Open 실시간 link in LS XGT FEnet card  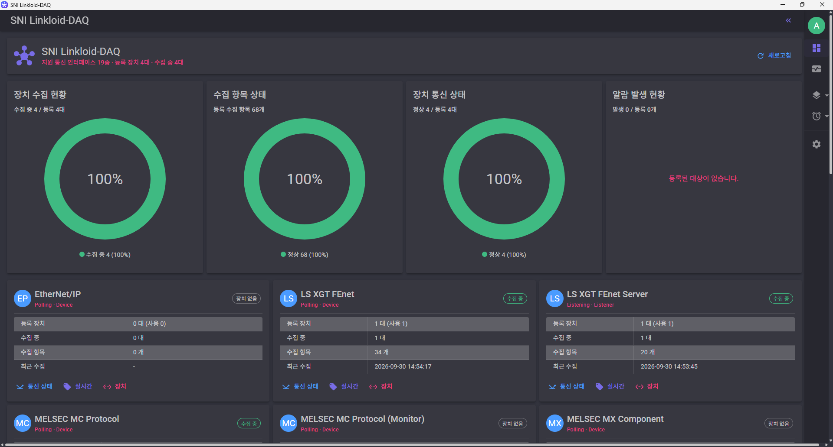point(344,386)
